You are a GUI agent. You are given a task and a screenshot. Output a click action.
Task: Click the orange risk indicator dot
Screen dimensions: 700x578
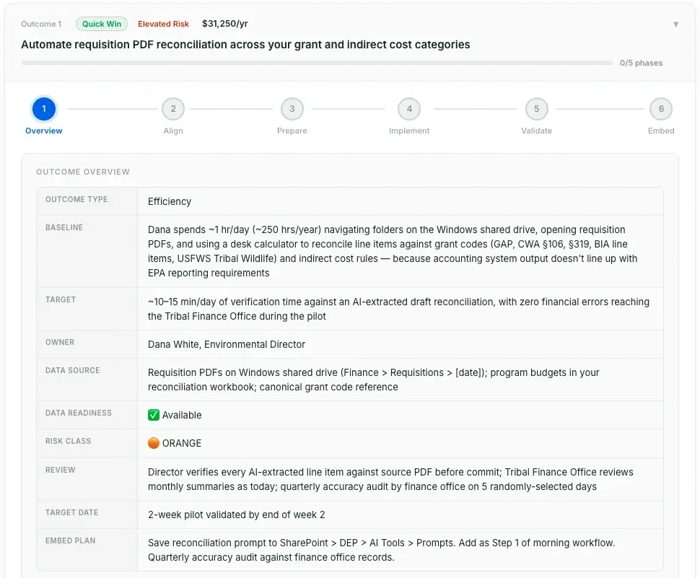[x=154, y=443]
